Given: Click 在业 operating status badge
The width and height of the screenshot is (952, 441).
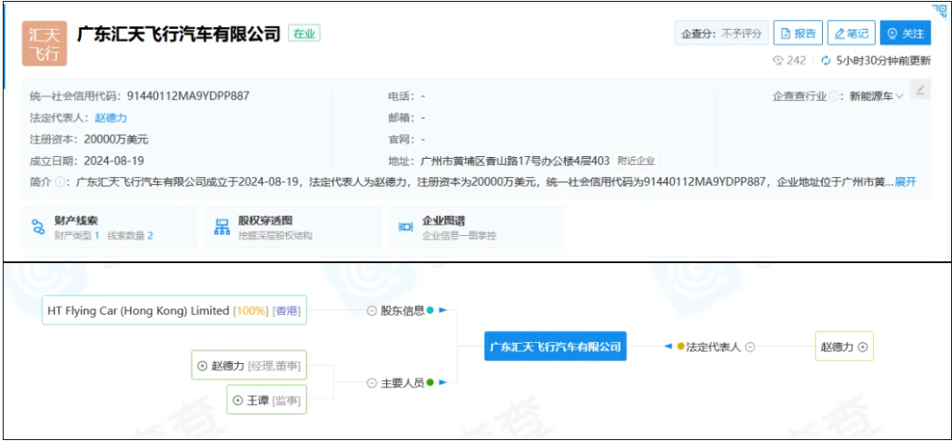Looking at the screenshot, I should [x=304, y=34].
